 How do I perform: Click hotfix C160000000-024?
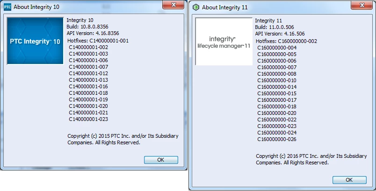coord(277,133)
